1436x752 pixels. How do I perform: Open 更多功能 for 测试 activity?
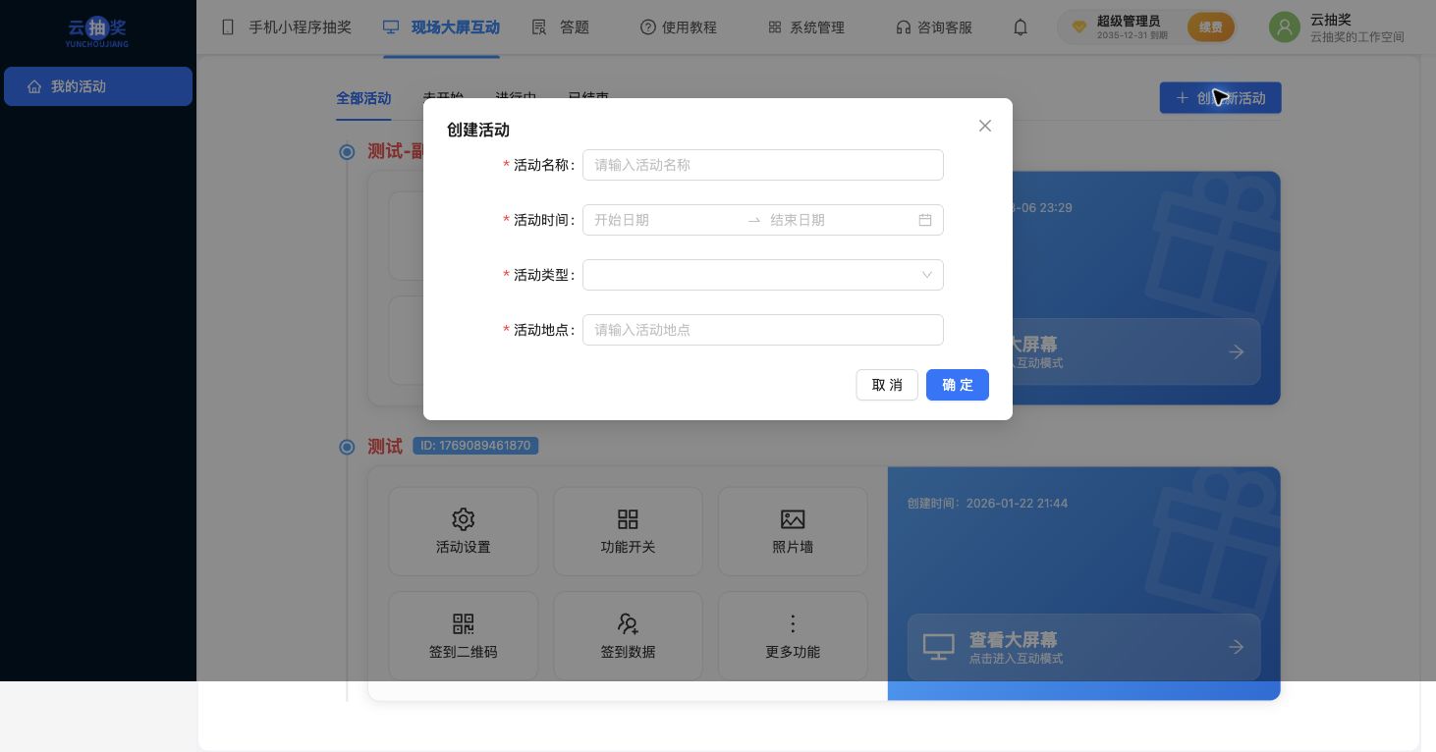tap(793, 636)
